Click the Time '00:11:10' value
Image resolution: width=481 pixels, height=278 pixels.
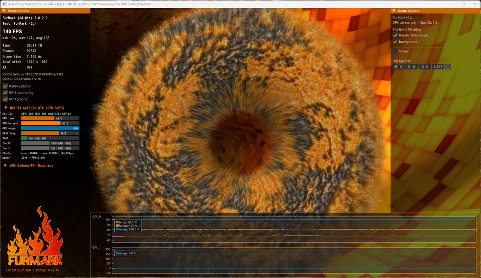coord(34,45)
